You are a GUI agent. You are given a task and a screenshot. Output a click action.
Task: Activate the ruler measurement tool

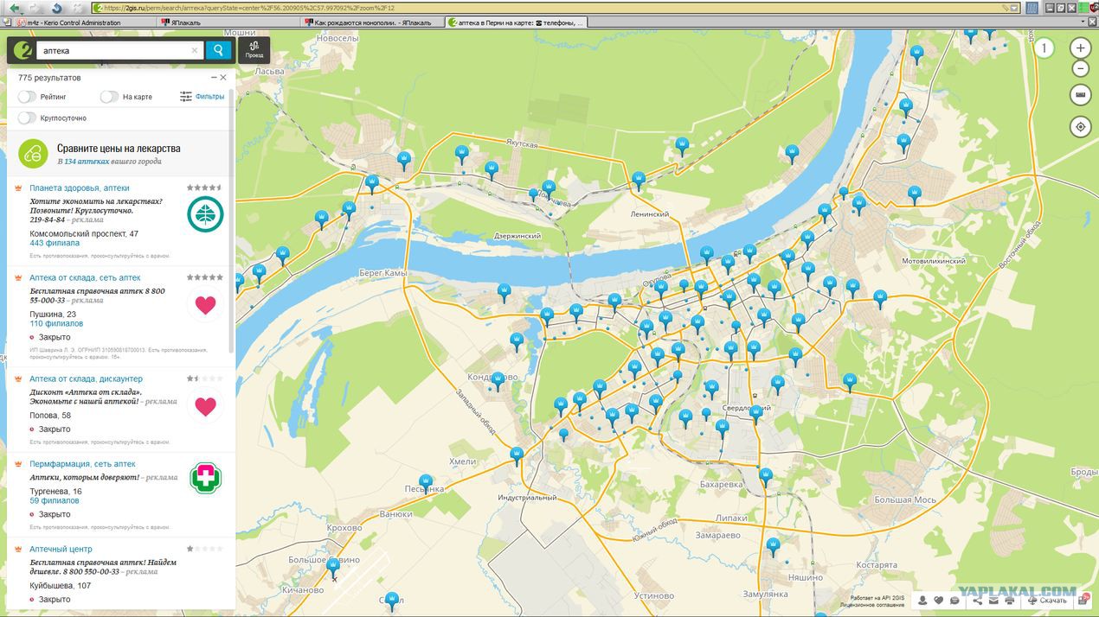click(x=1080, y=94)
